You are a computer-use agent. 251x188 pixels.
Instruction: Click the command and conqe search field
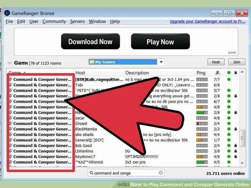(126, 173)
